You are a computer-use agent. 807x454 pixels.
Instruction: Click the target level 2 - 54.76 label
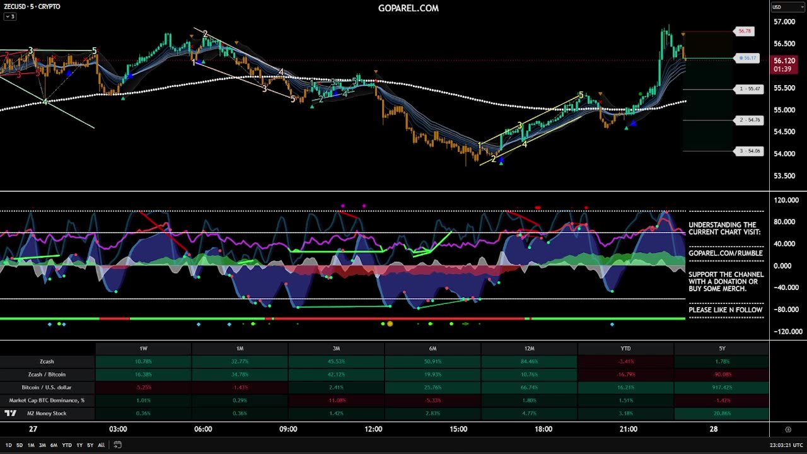pos(750,120)
